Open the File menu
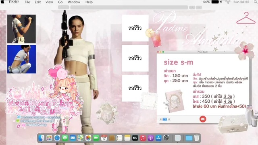 tap(27, 2)
